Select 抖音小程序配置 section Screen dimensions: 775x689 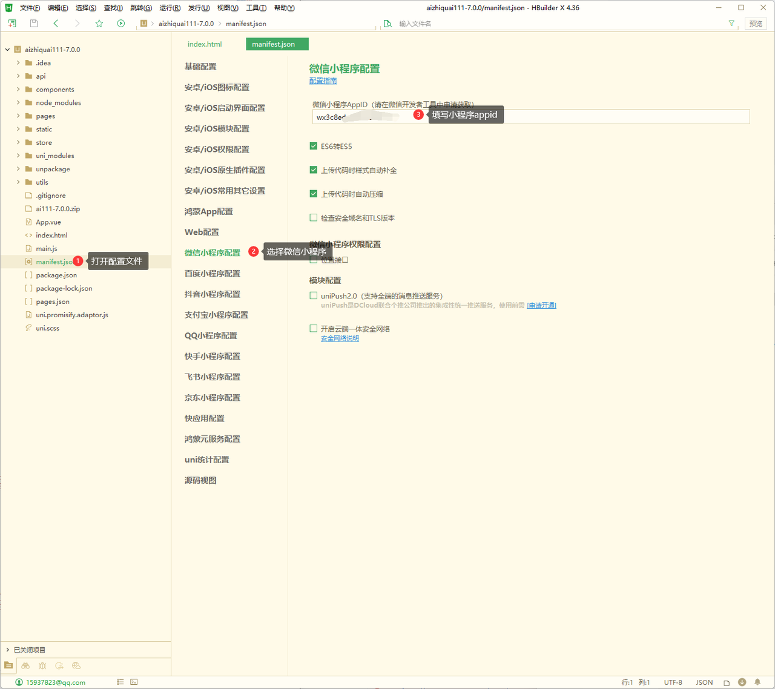click(x=213, y=294)
